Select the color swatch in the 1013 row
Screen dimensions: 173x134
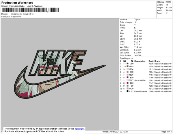point(127,69)
